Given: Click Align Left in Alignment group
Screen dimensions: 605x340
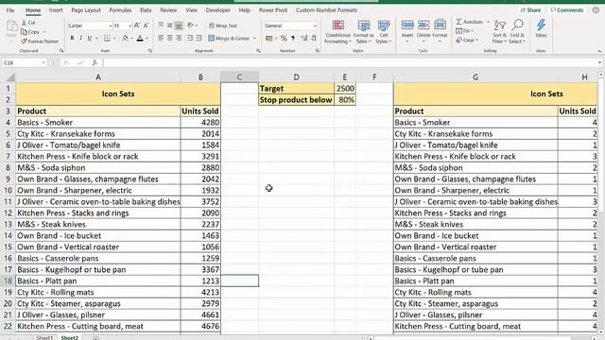Looking at the screenshot, I should [x=161, y=38].
